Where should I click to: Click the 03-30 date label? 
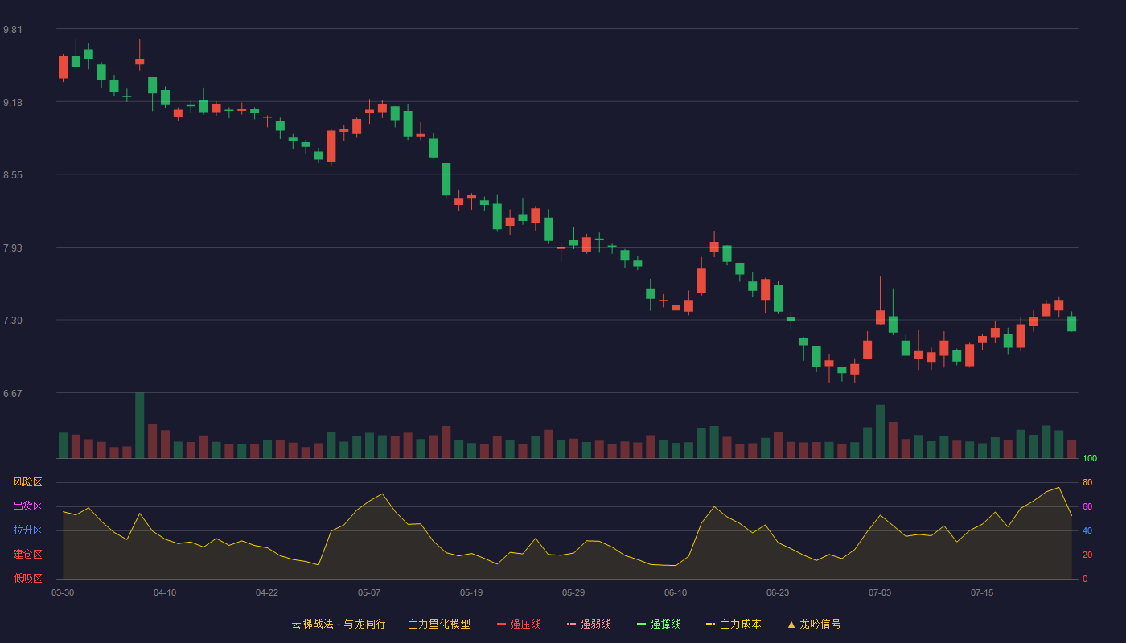click(x=63, y=592)
